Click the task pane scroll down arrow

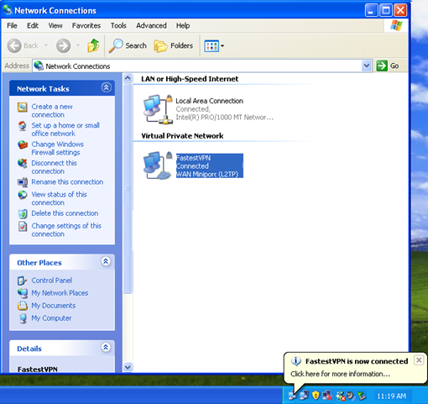point(128,367)
